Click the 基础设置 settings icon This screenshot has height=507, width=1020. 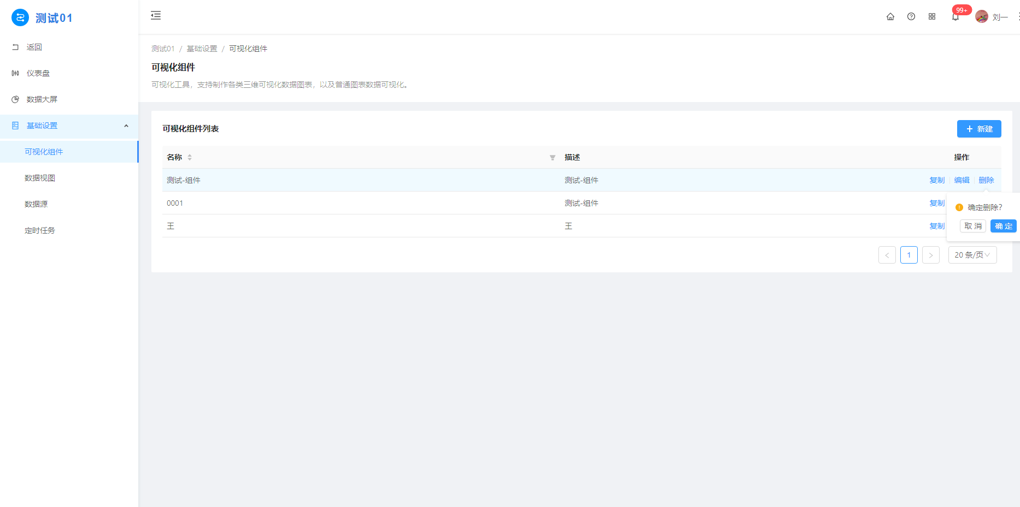click(x=15, y=126)
